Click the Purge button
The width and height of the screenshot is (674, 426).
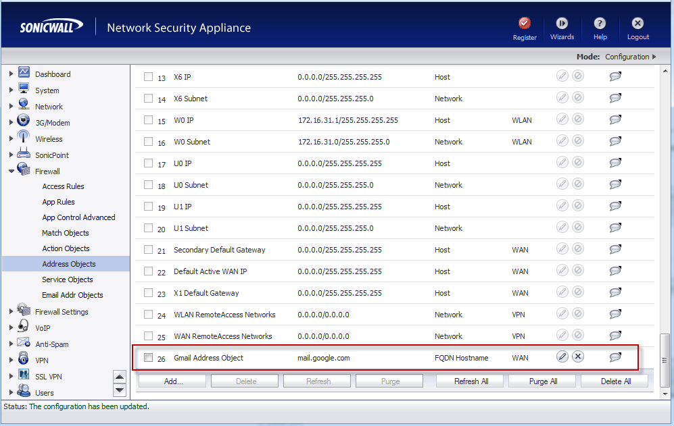click(389, 381)
